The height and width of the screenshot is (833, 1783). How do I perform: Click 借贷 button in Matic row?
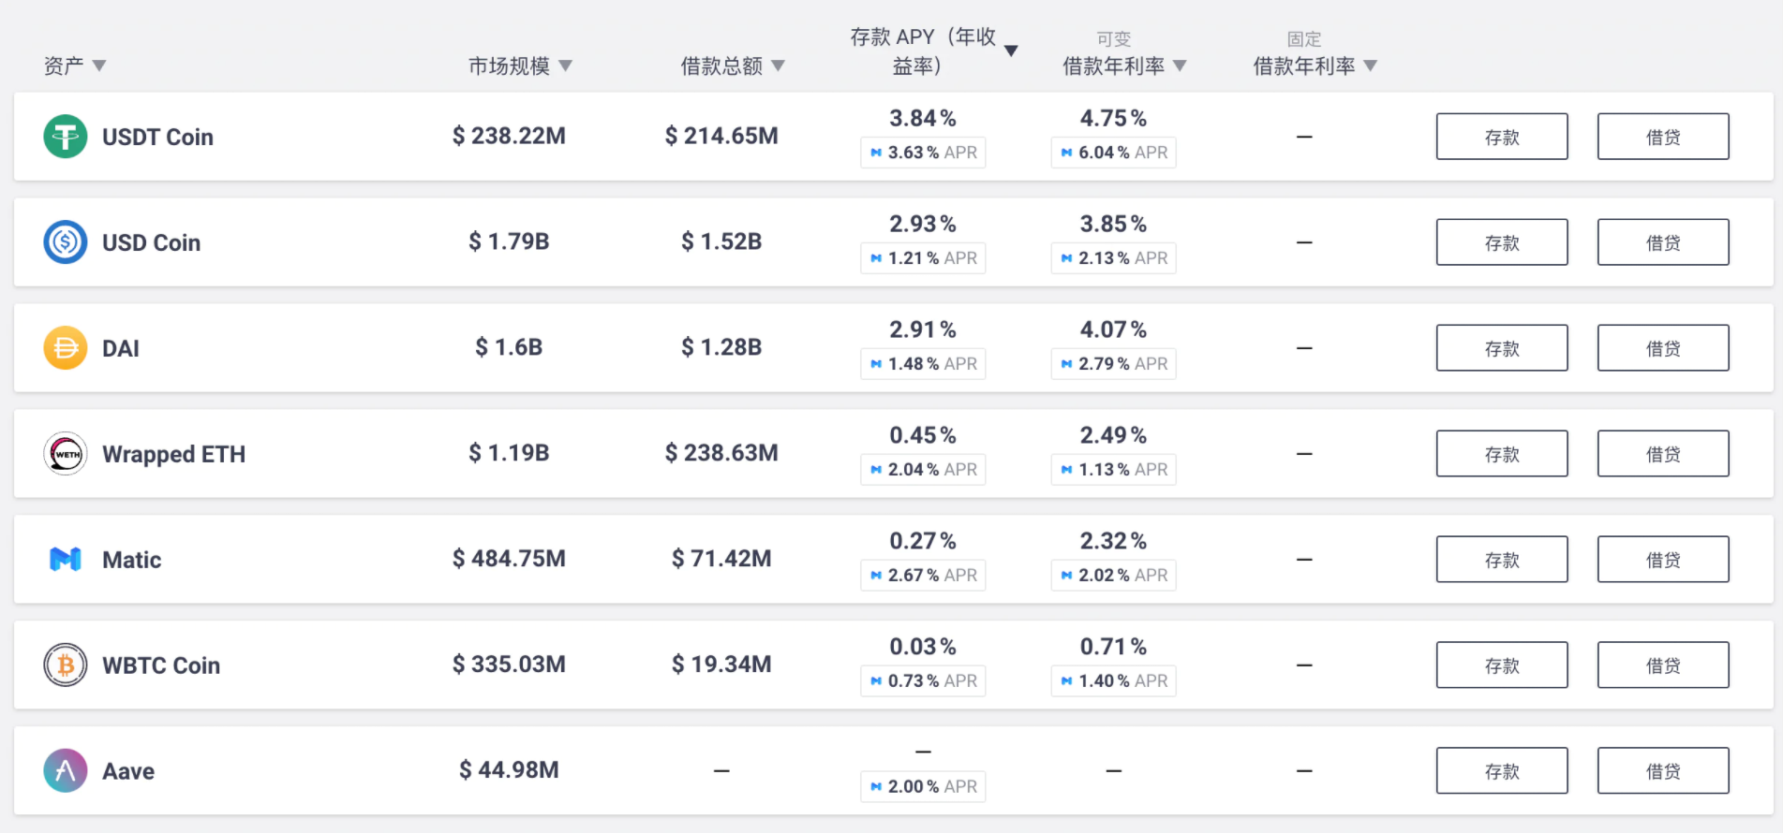pyautogui.click(x=1663, y=560)
